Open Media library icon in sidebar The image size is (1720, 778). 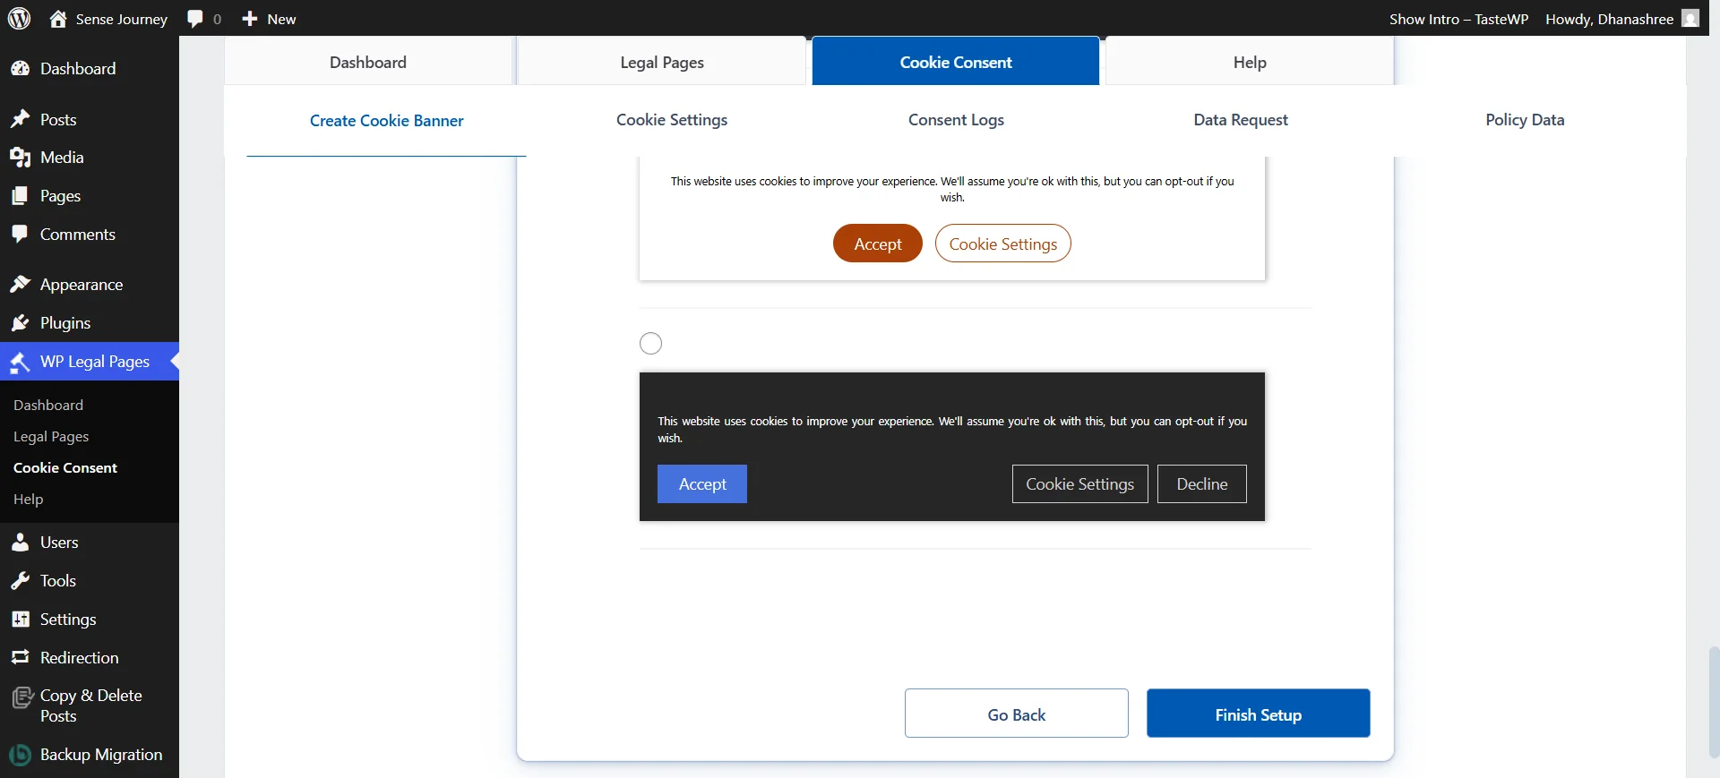pos(20,158)
